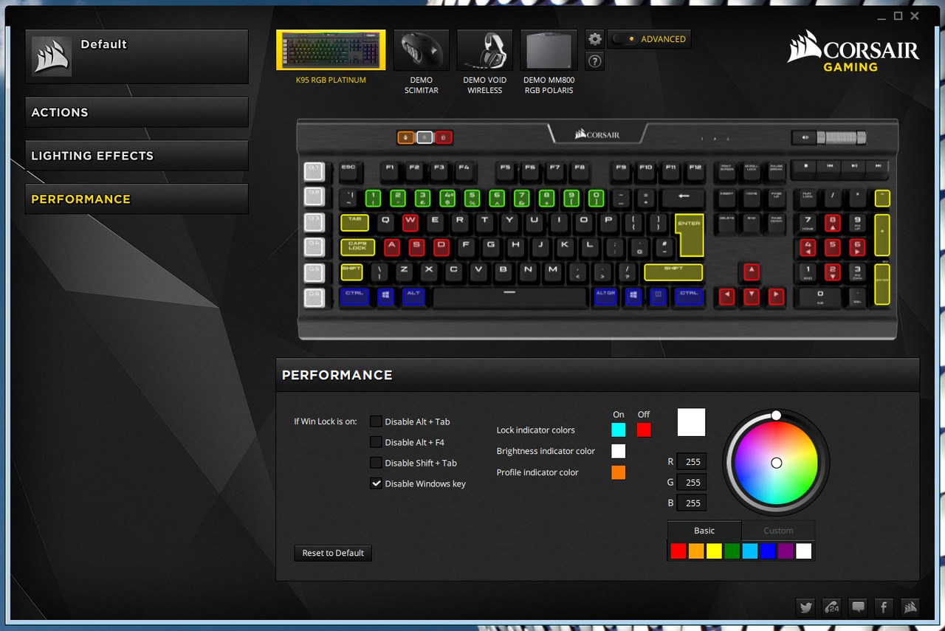Image resolution: width=945 pixels, height=631 pixels.
Task: Click the mute key on the keyboard image
Action: (x=804, y=137)
